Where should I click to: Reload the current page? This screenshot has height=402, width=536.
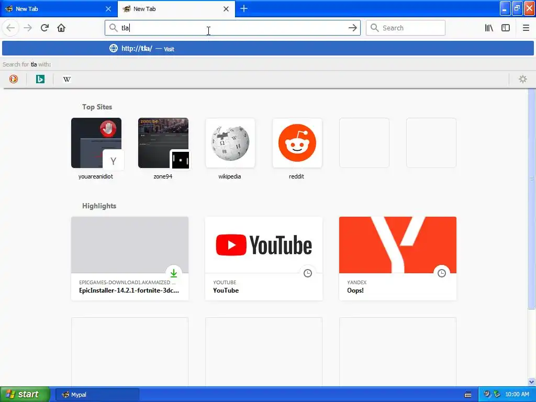(x=44, y=28)
